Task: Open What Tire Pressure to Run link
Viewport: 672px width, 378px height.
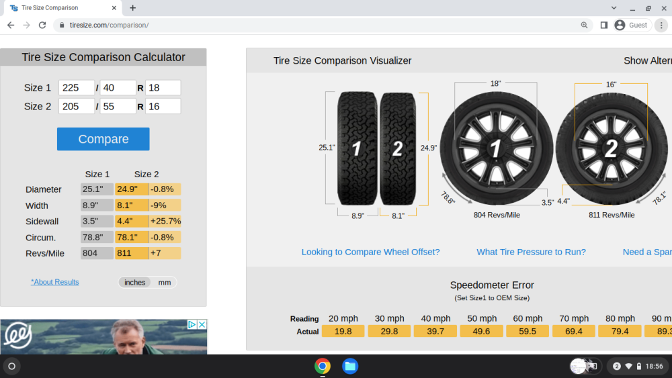Action: point(531,252)
